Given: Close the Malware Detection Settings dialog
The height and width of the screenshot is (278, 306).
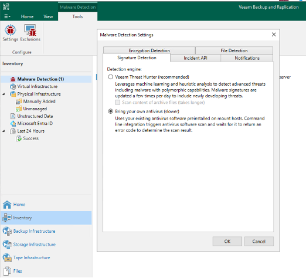Looking at the screenshot, I should coord(274,35).
